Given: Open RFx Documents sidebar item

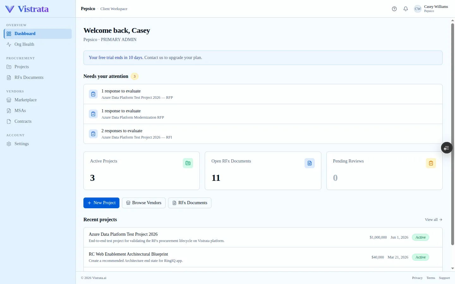Looking at the screenshot, I should click(x=38, y=78).
